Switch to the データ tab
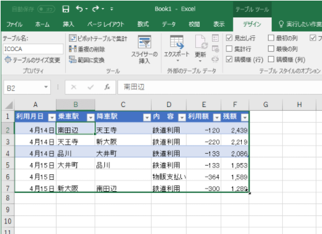 [168, 24]
